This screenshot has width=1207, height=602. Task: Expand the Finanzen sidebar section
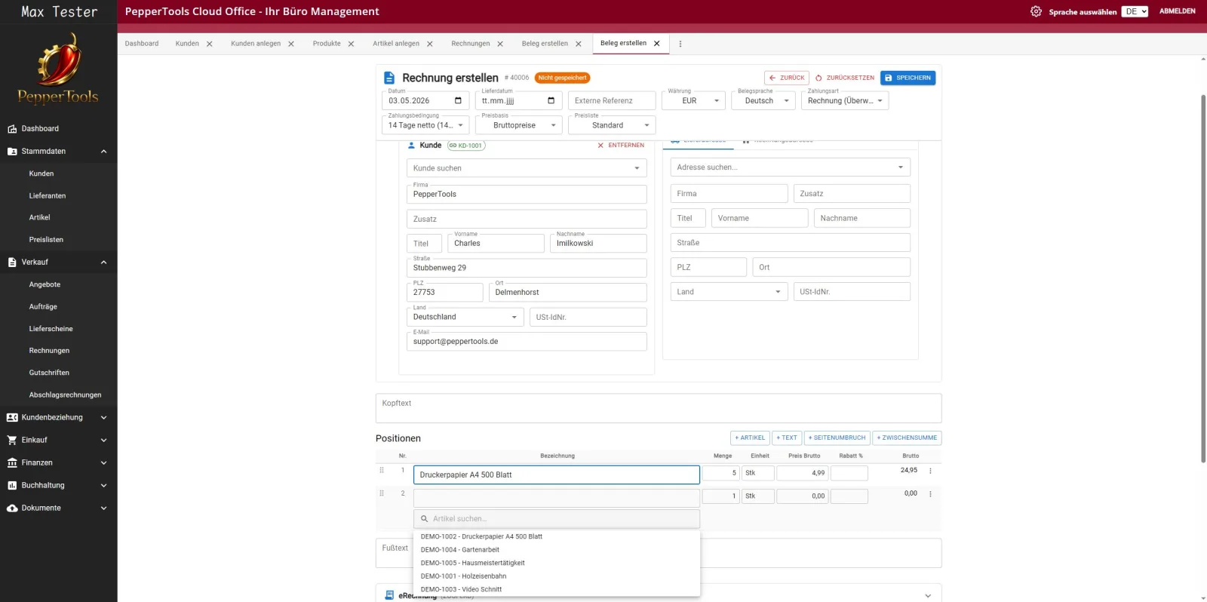[103, 463]
